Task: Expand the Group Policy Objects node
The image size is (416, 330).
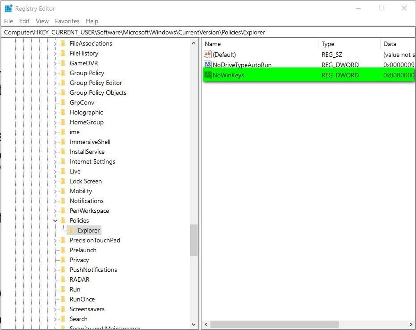Action: (x=55, y=93)
